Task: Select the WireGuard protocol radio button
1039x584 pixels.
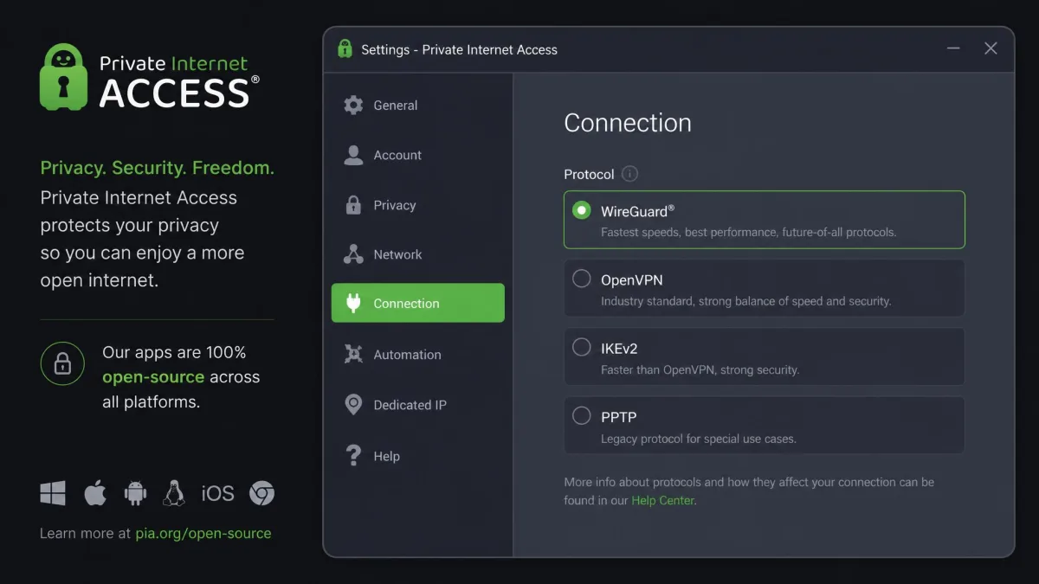Action: click(582, 210)
